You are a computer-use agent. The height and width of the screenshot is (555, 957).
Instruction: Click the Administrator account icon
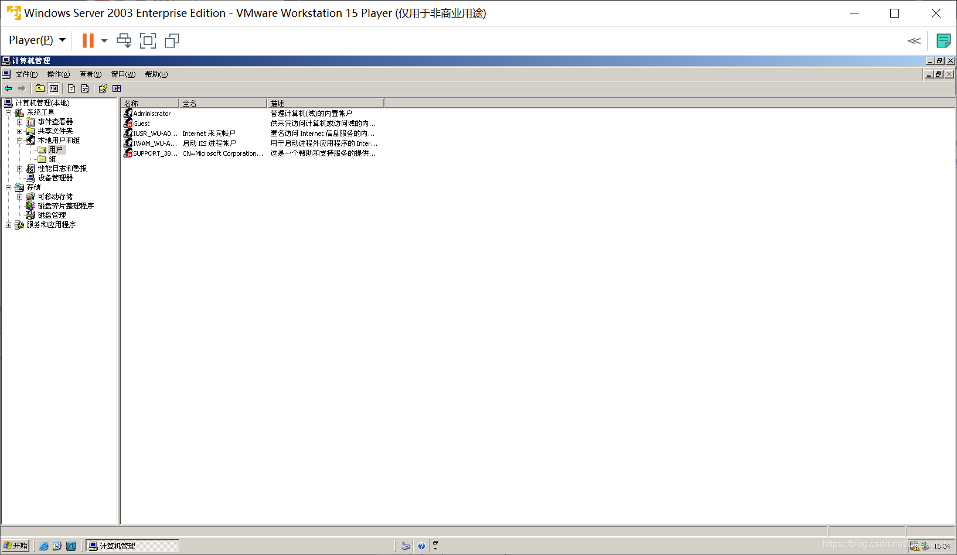coord(128,113)
